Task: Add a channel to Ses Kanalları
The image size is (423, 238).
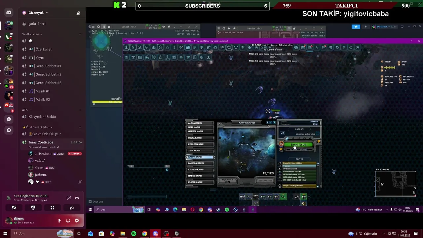Action: [80, 34]
